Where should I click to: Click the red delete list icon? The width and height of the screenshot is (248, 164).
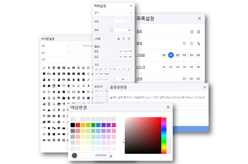[191, 43]
